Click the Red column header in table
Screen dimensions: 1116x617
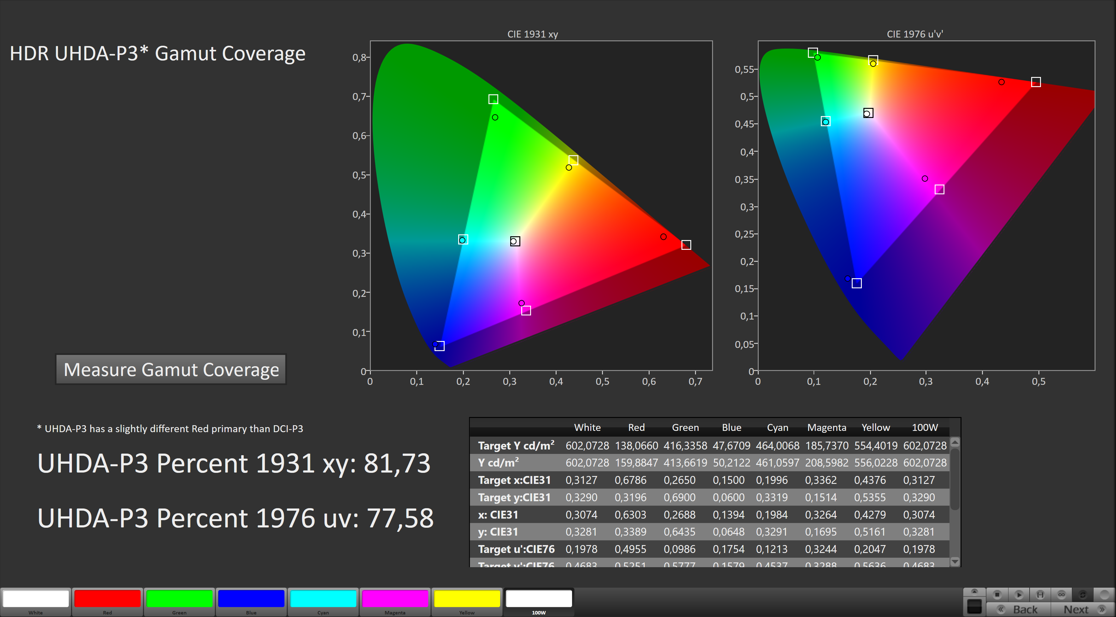(x=636, y=427)
